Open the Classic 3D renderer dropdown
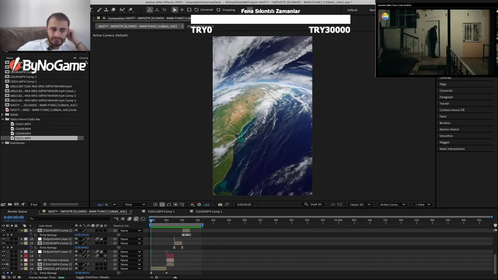Image resolution: width=498 pixels, height=280 pixels. click(360, 205)
